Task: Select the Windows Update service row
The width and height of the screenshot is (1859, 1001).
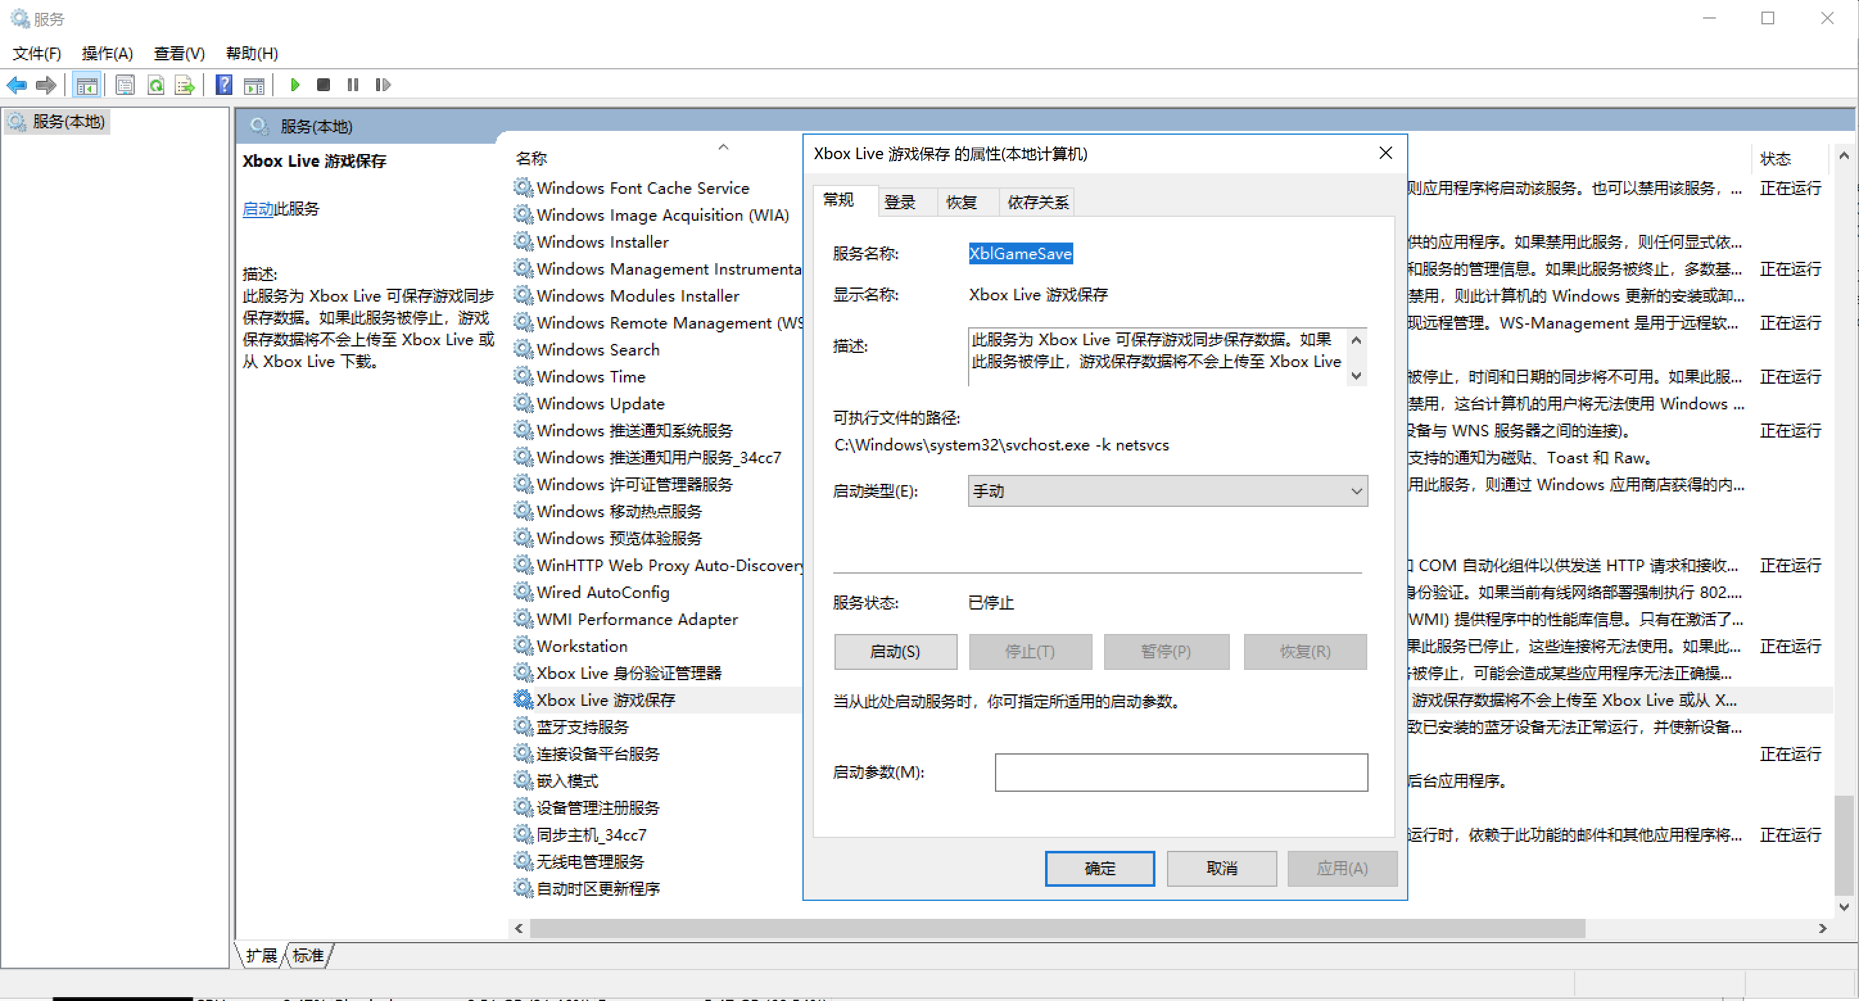Action: click(x=600, y=404)
